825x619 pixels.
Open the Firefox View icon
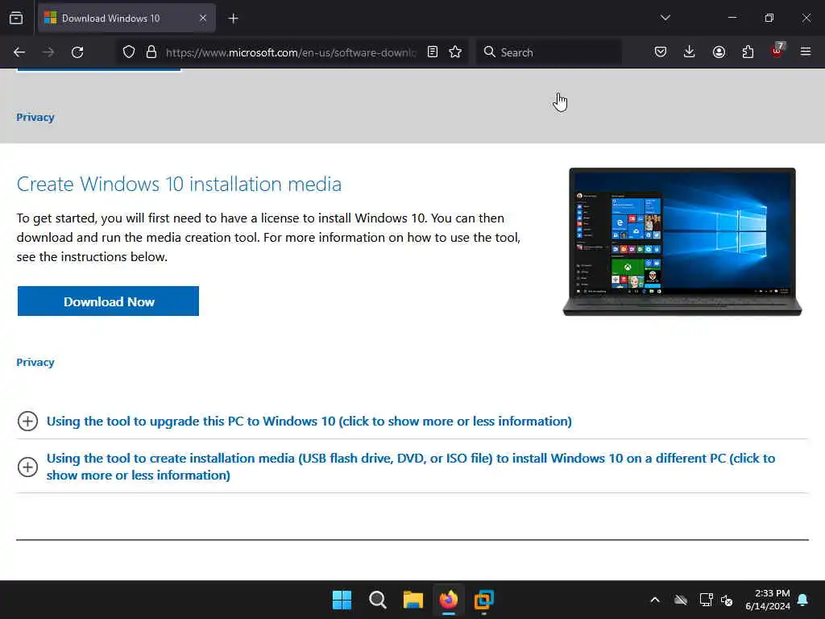[16, 19]
